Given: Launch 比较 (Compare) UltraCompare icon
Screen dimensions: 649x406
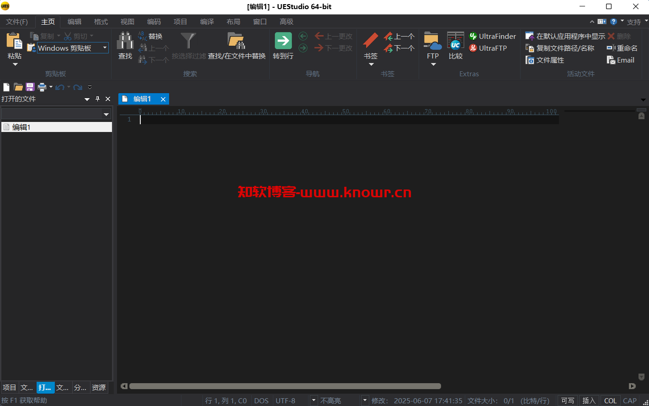Looking at the screenshot, I should tap(456, 41).
